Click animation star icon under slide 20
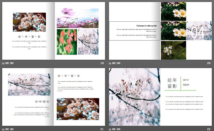This screenshot has width=214, height=131. (110, 63)
